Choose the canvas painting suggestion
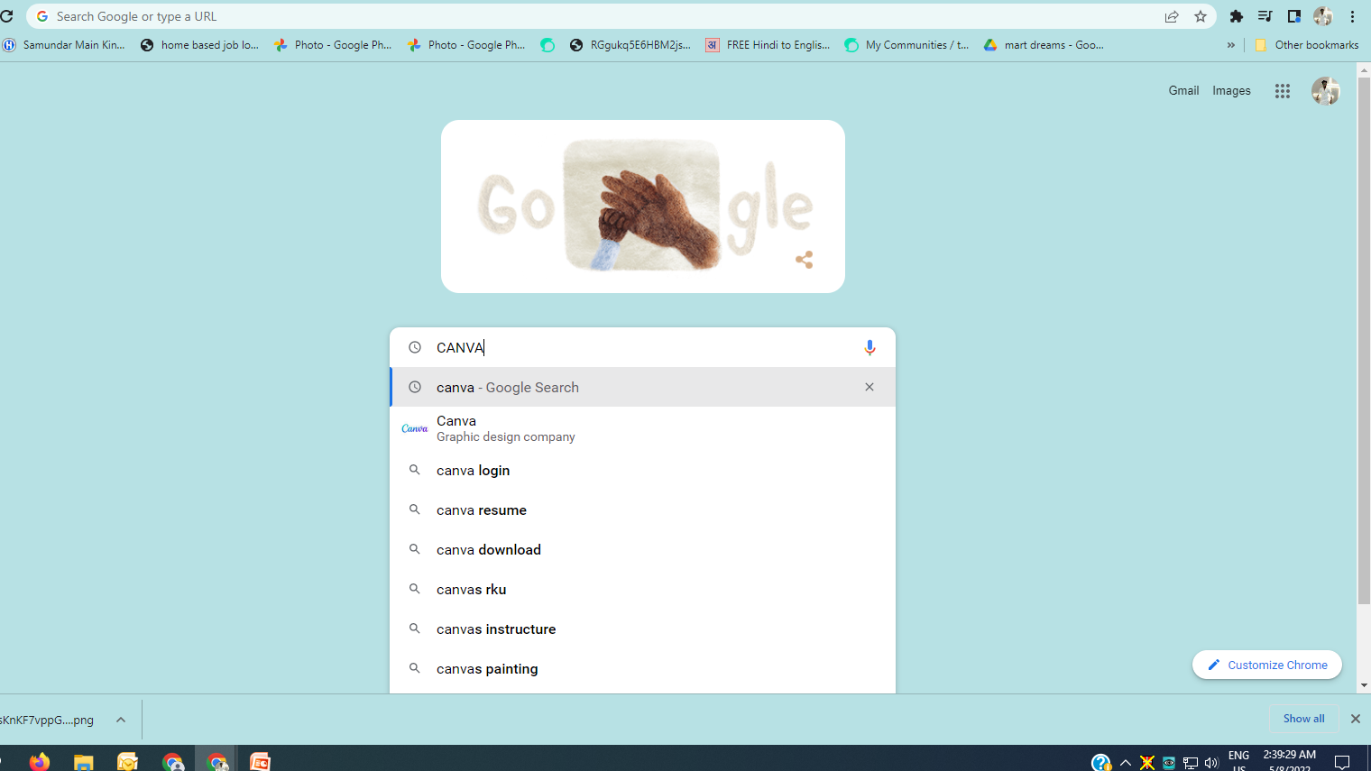This screenshot has width=1371, height=771. (x=642, y=668)
